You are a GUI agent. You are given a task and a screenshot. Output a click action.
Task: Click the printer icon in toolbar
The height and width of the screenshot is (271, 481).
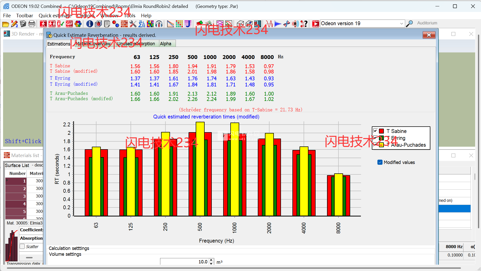point(32,24)
